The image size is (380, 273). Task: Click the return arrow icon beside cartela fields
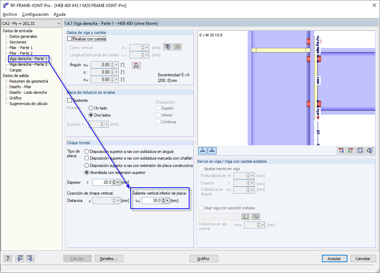pos(178,47)
